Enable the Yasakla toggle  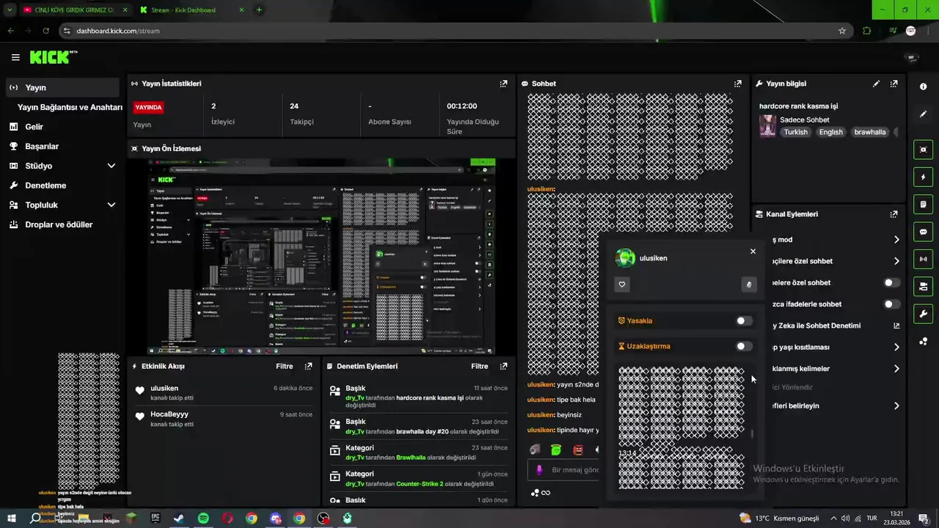click(744, 320)
